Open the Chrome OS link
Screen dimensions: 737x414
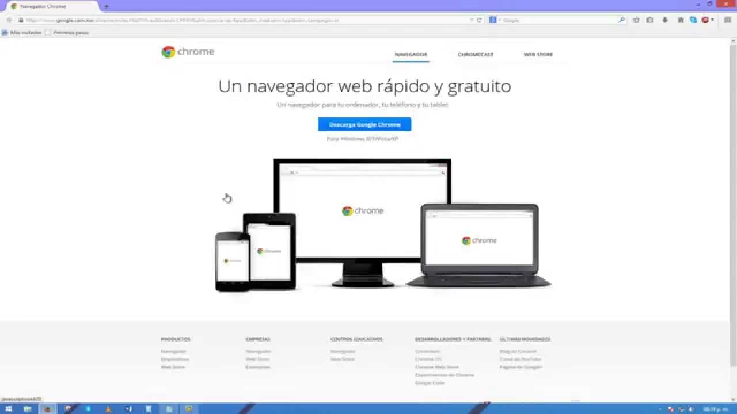[428, 359]
